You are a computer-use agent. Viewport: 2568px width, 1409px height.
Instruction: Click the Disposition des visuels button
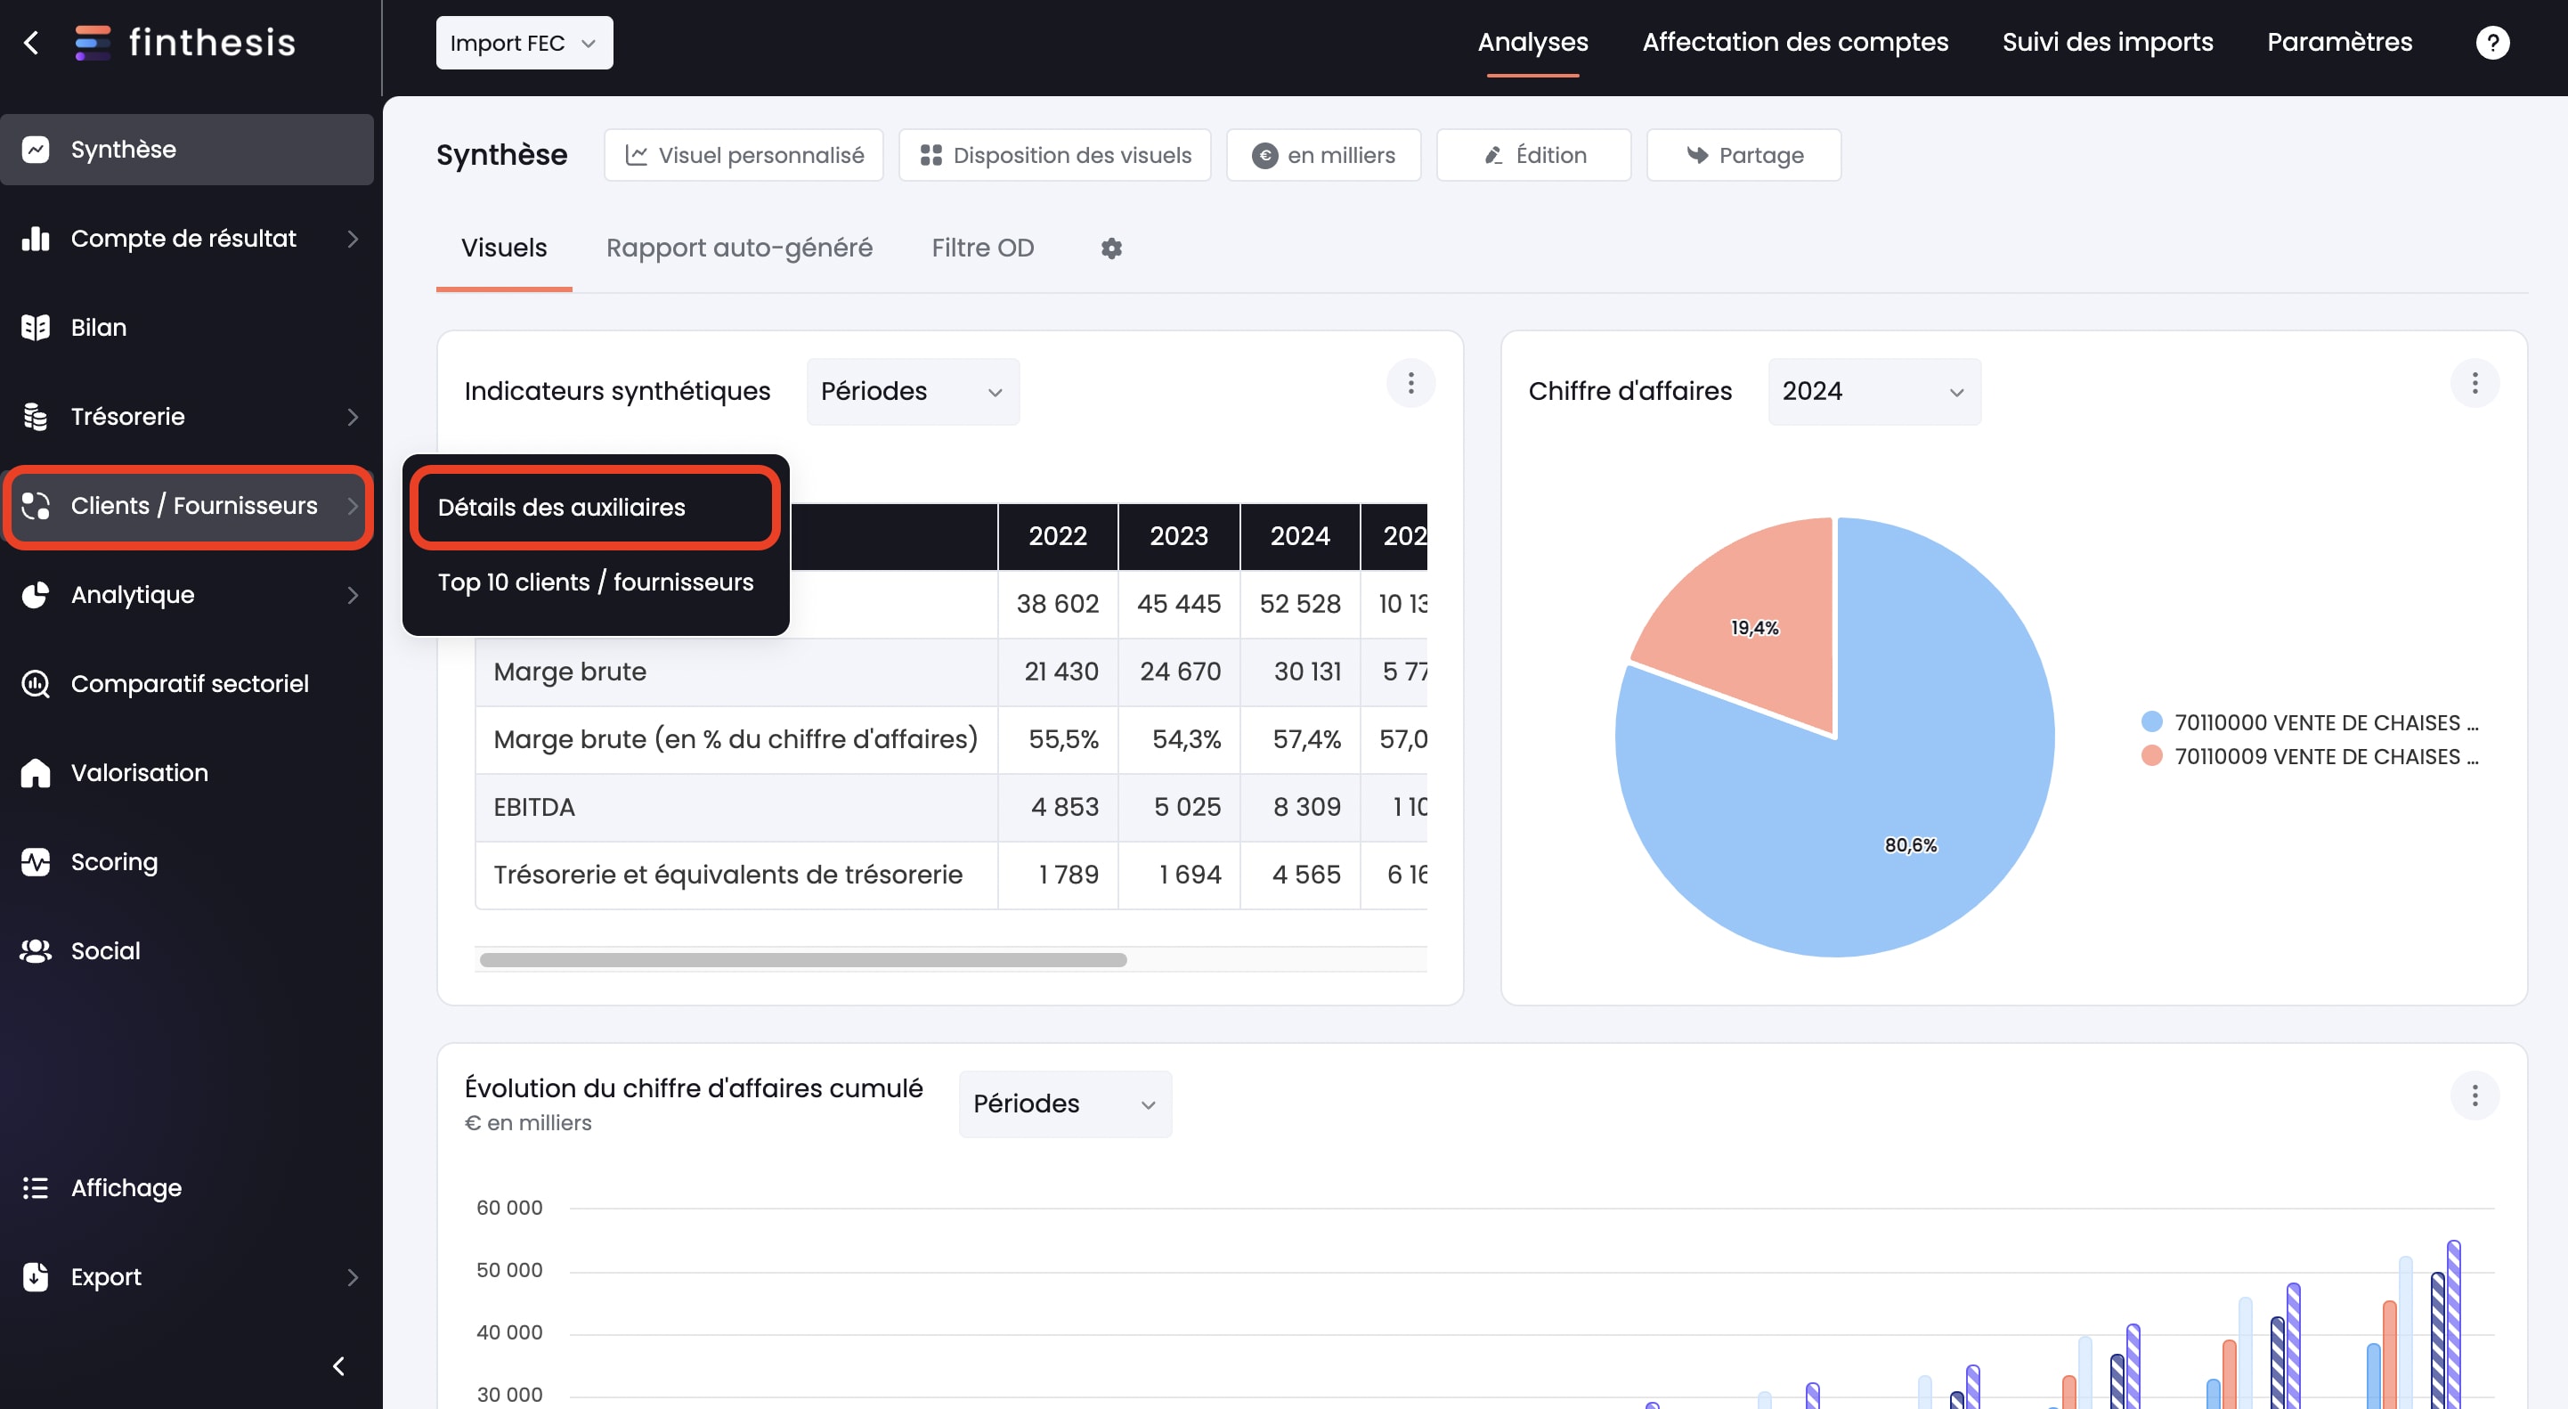(x=1054, y=156)
